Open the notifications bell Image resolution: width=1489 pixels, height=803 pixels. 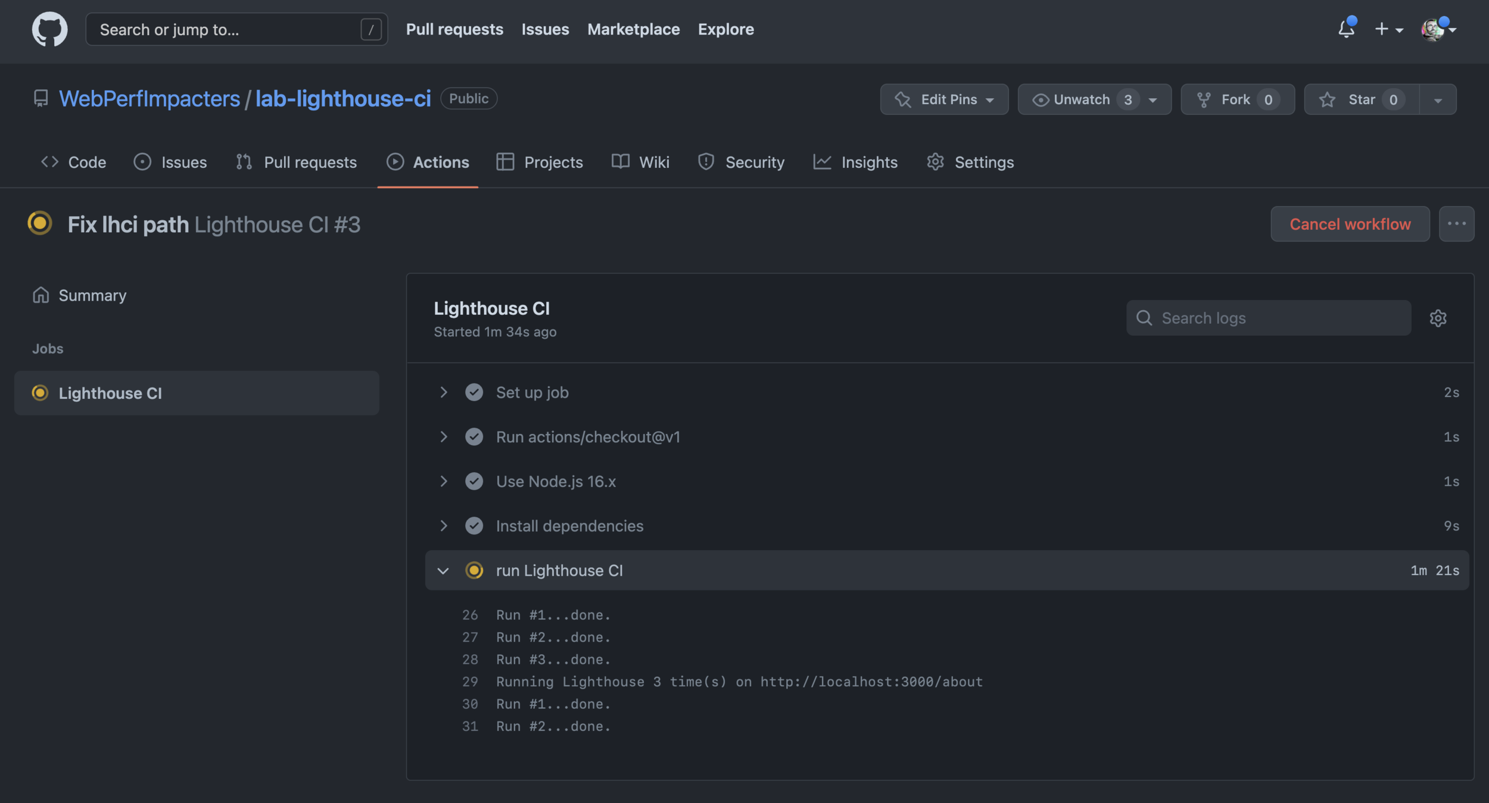[x=1346, y=29]
